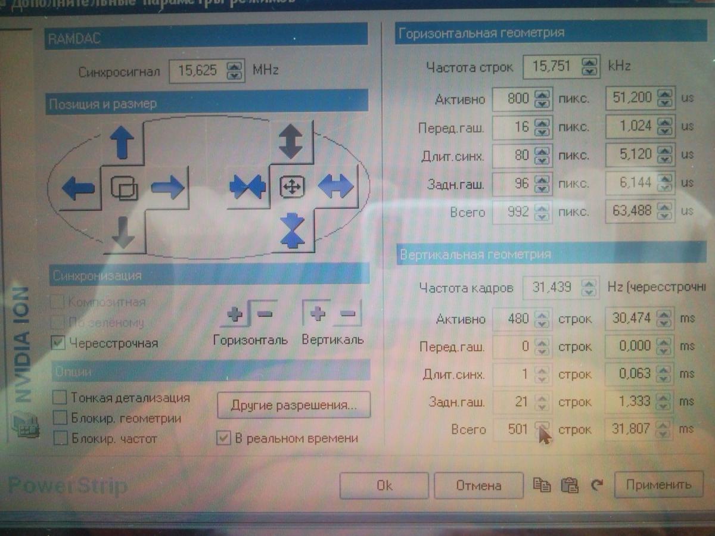Image resolution: width=715 pixels, height=536 pixels.
Task: Open the Другие разрешения dialog
Action: click(293, 406)
